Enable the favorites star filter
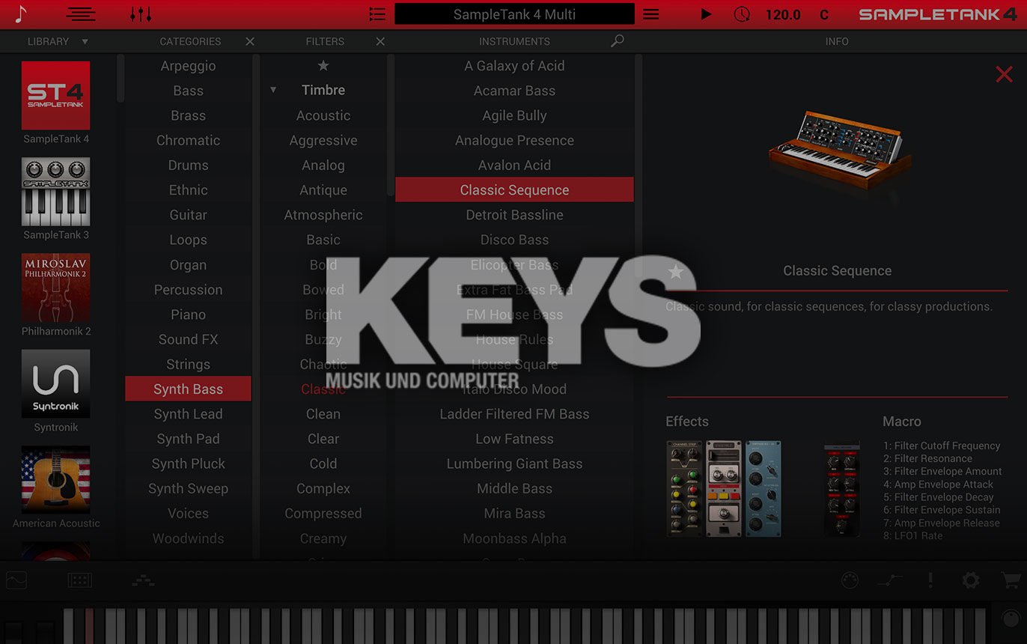The width and height of the screenshot is (1027, 644). pos(323,66)
